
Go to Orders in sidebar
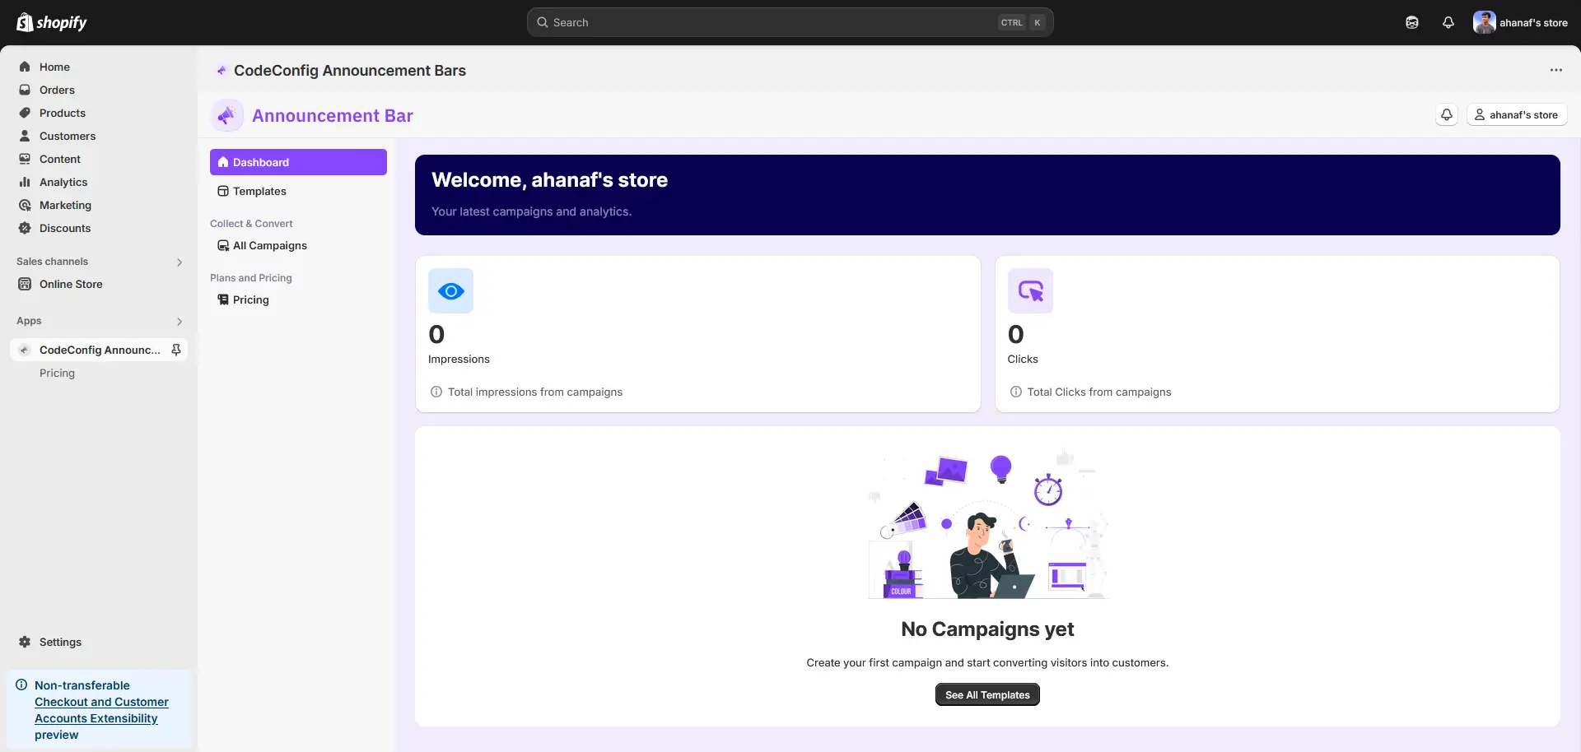pos(99,90)
